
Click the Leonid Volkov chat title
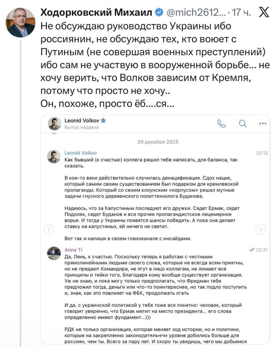tap(82, 121)
